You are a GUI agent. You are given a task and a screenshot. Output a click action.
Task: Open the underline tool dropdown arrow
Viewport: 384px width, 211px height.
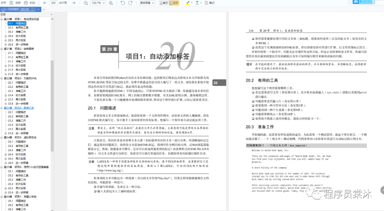coord(201,3)
